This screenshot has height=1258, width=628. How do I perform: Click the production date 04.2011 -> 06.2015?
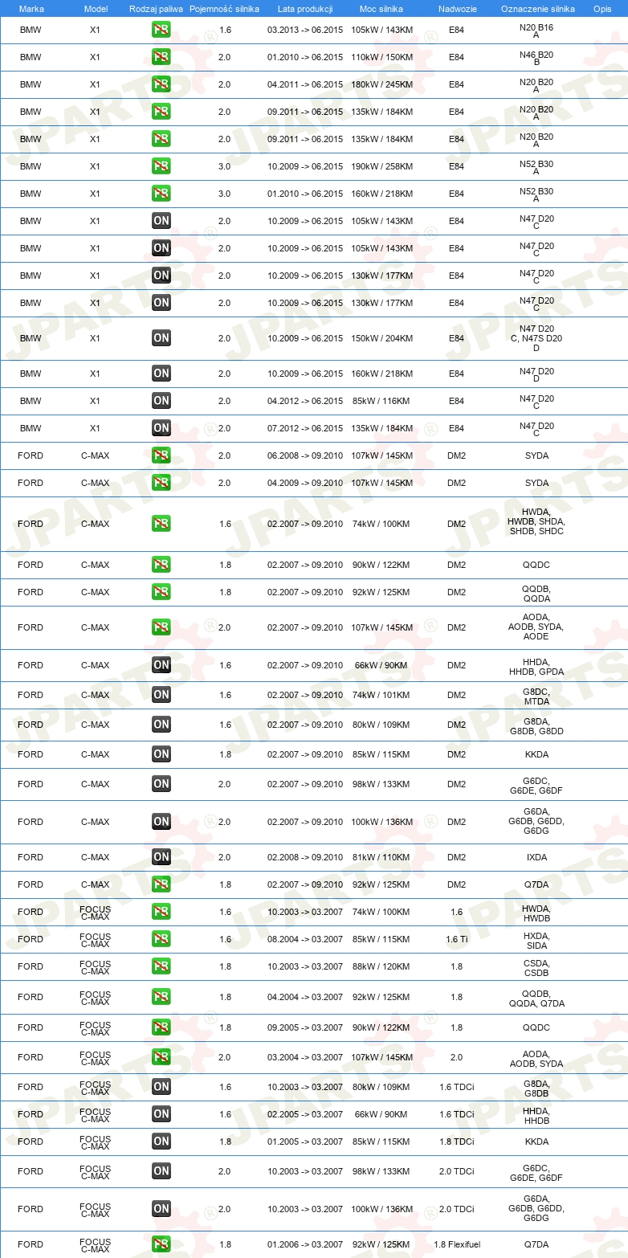pyautogui.click(x=305, y=85)
